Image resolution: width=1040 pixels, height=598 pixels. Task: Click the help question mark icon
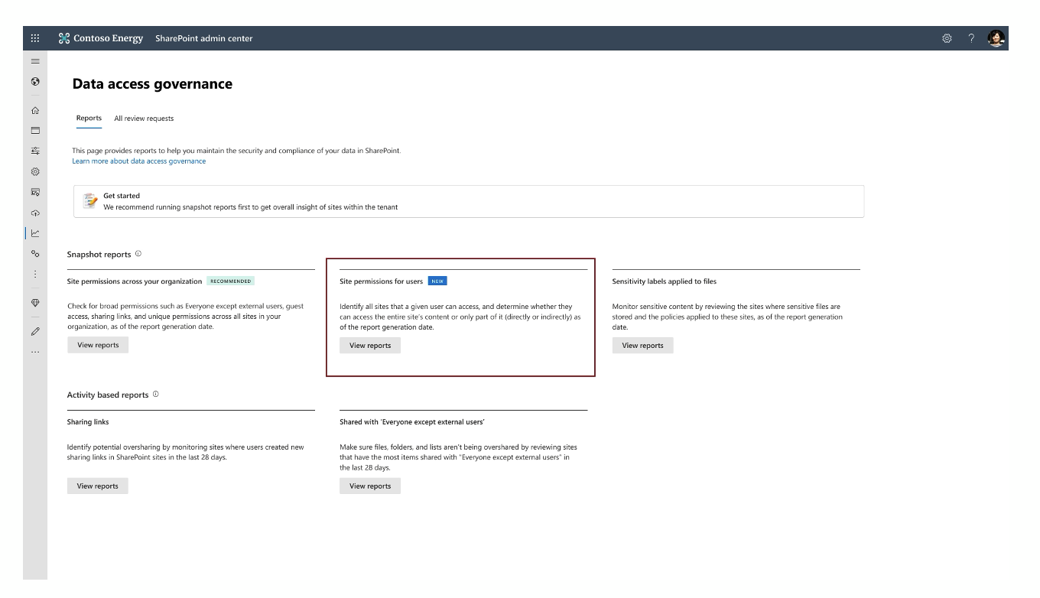point(971,38)
